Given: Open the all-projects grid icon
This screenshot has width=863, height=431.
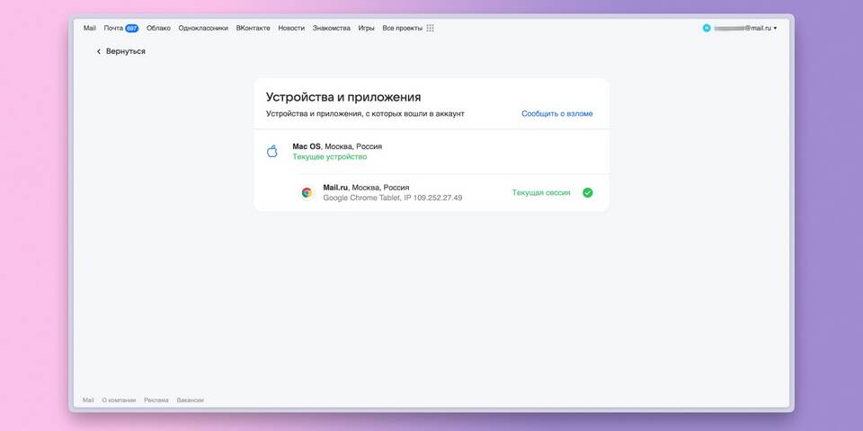Looking at the screenshot, I should [x=430, y=28].
